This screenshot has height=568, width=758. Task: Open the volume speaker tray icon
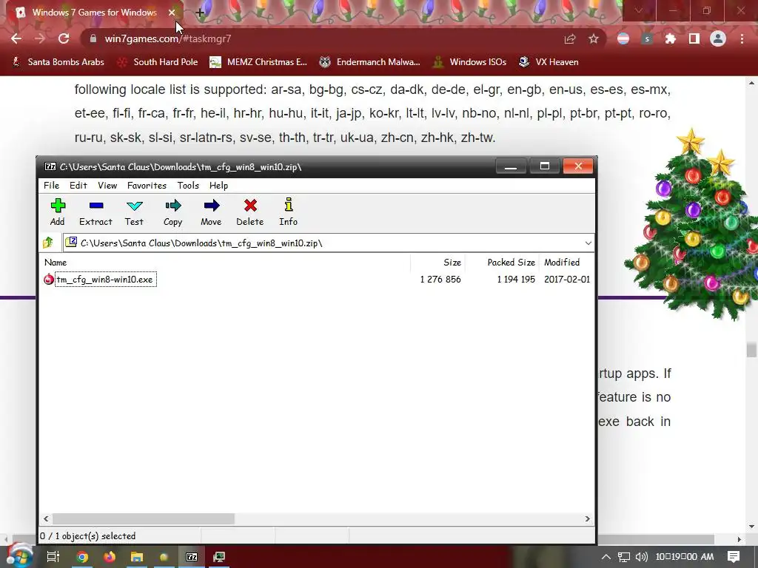click(642, 557)
